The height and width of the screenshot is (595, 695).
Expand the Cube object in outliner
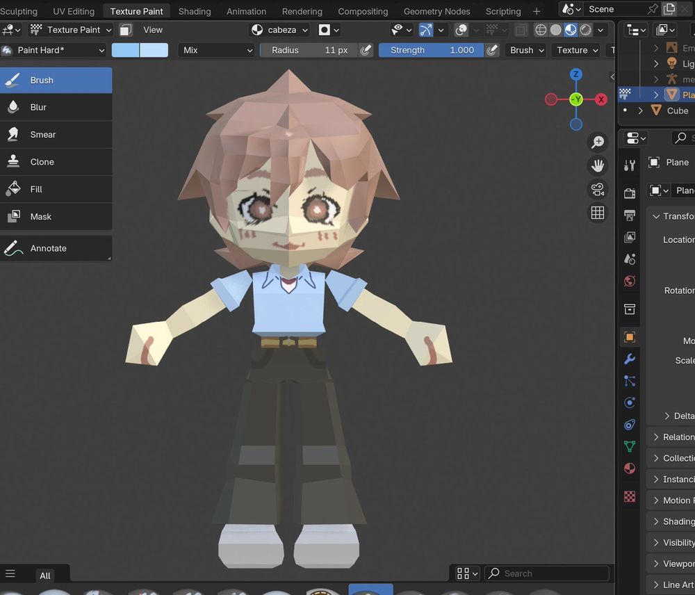click(641, 111)
